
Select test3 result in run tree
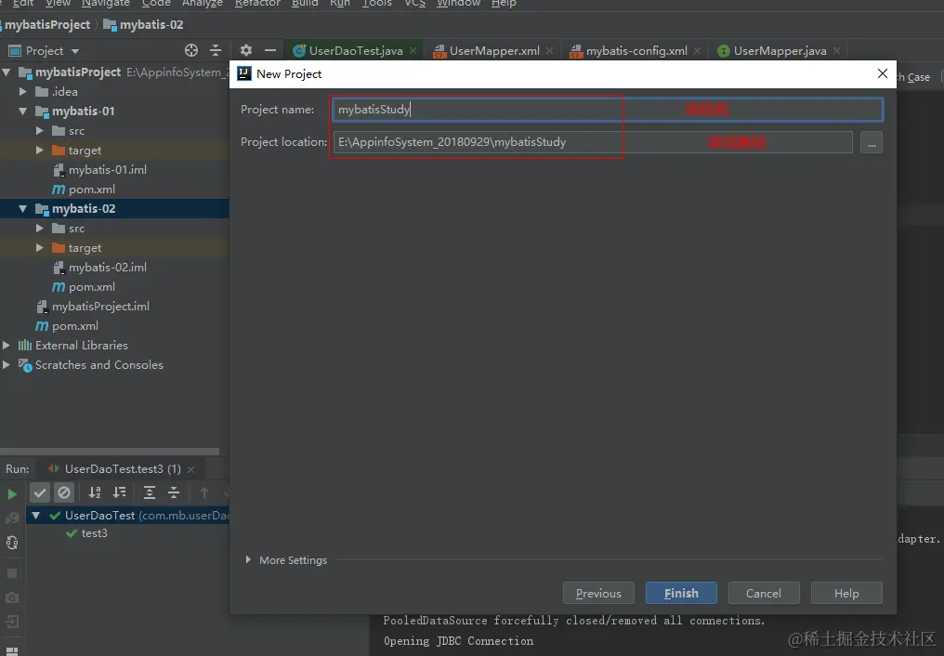click(x=94, y=533)
